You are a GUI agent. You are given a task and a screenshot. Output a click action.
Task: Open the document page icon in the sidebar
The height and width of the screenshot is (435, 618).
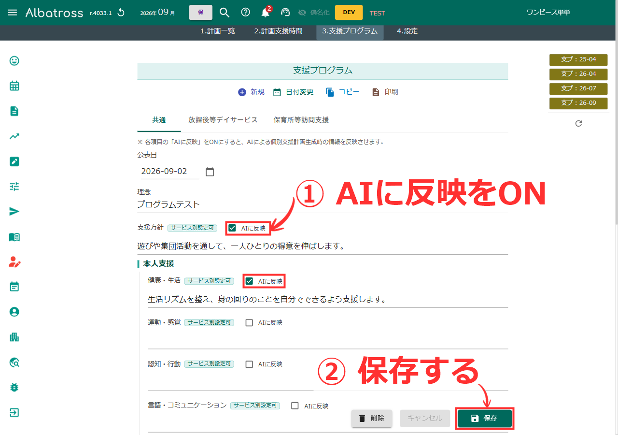point(14,111)
